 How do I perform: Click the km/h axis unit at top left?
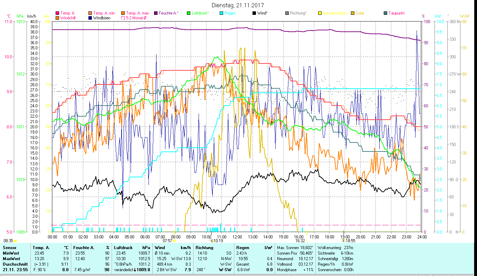31,16
